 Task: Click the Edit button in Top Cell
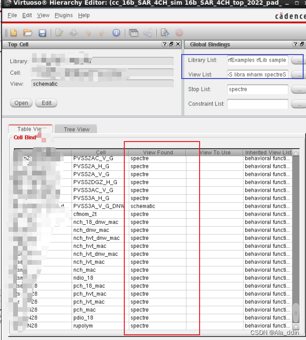click(x=47, y=103)
